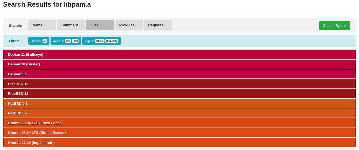Expand the NetBSD 8.2 section
359x150 pixels.
tap(179, 113)
